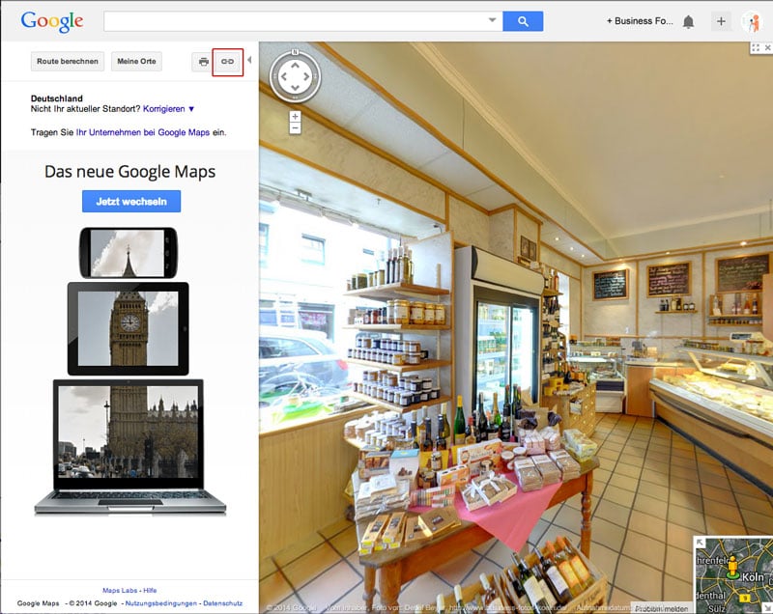Viewport: 773px width, 614px height.
Task: Open notifications bell icon
Action: [689, 21]
